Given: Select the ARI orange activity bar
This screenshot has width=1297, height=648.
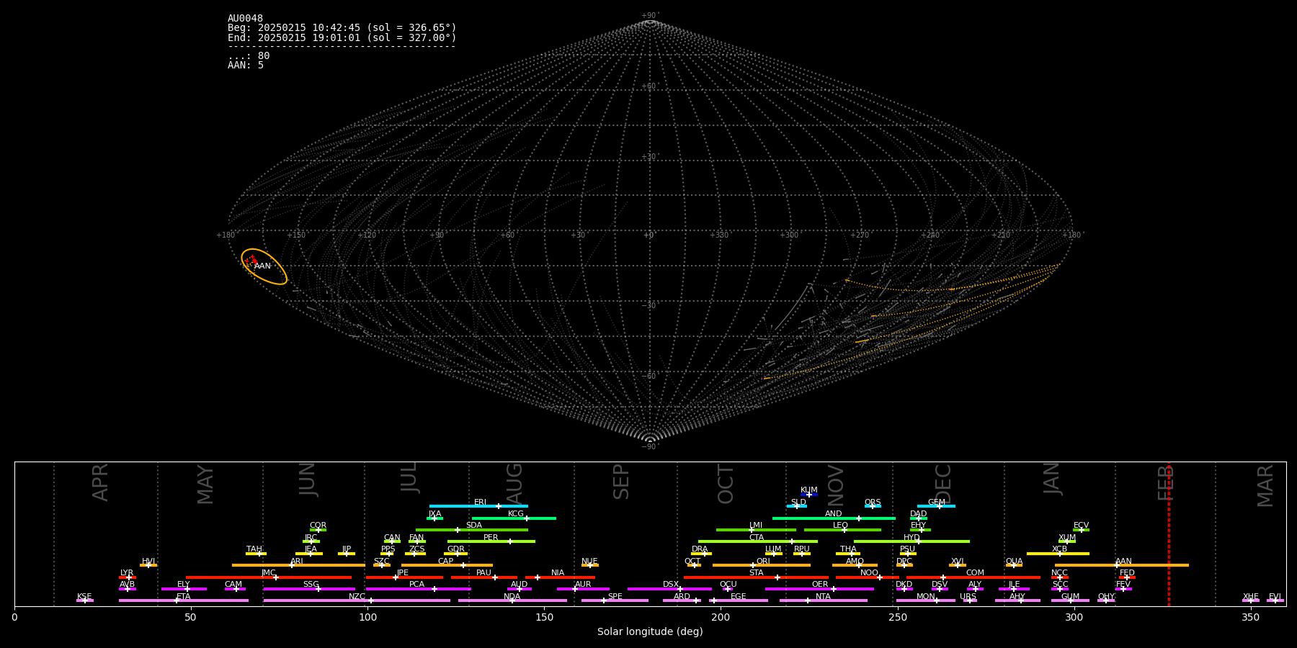Looking at the screenshot, I should (298, 565).
